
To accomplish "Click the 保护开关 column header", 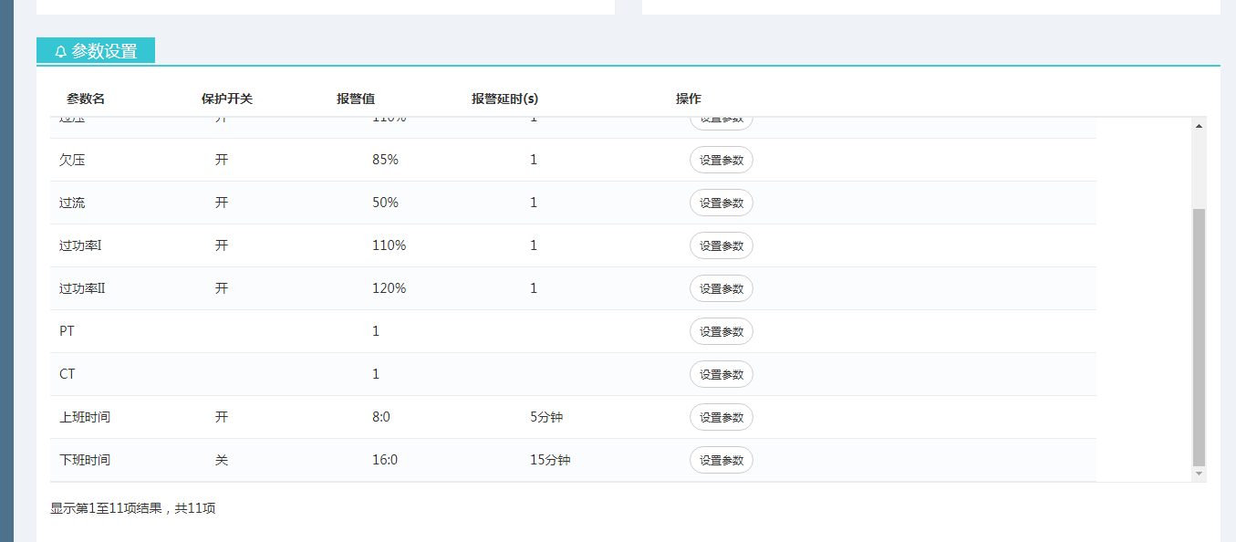I will click(x=226, y=99).
